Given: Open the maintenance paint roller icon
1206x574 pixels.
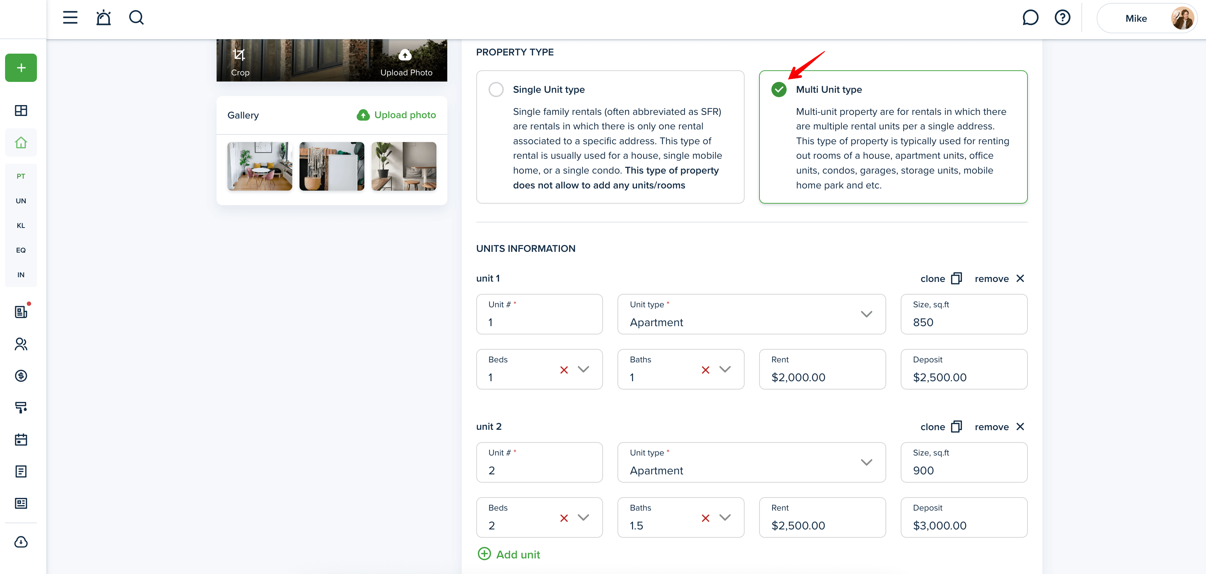Looking at the screenshot, I should (21, 408).
